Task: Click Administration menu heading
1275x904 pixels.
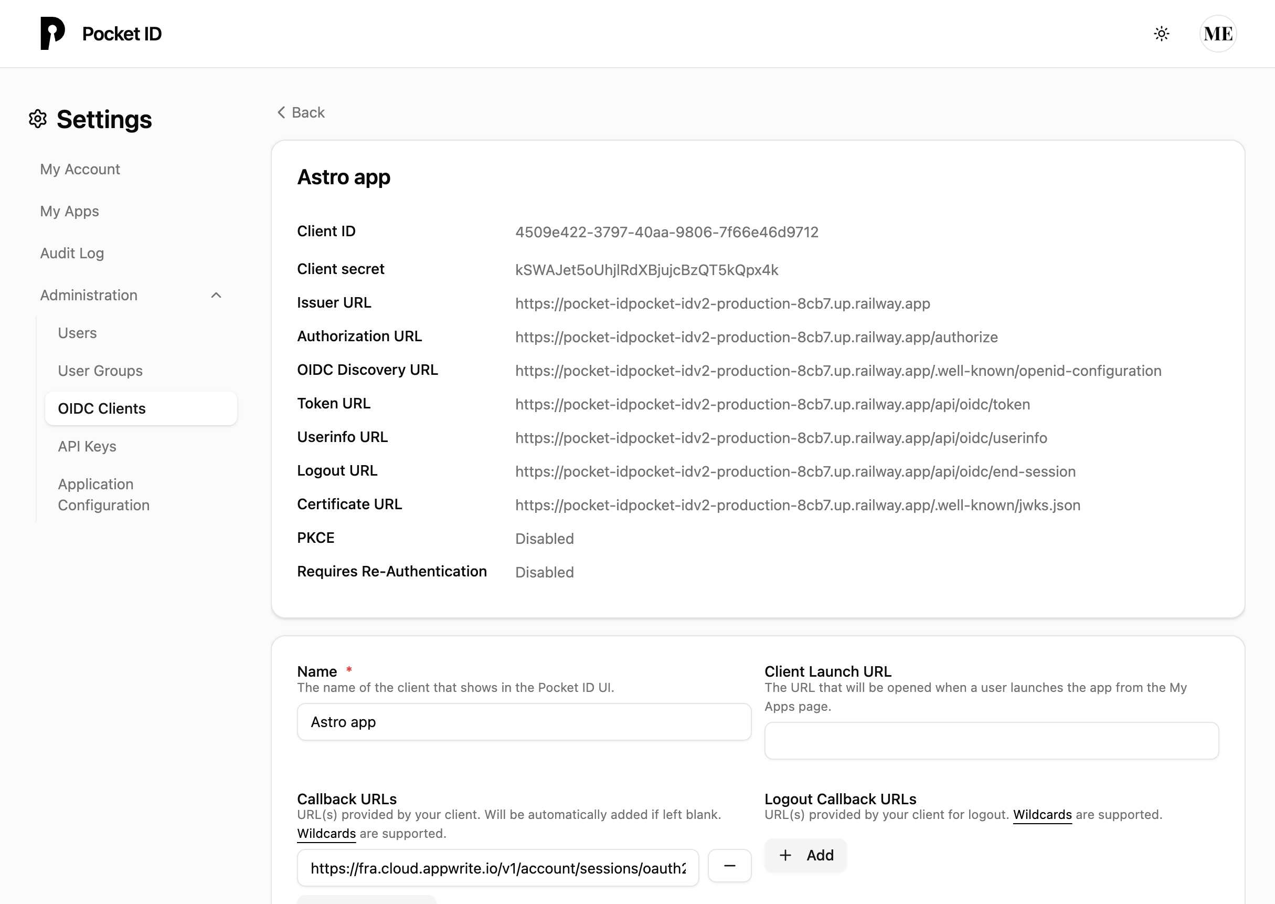Action: tap(89, 295)
